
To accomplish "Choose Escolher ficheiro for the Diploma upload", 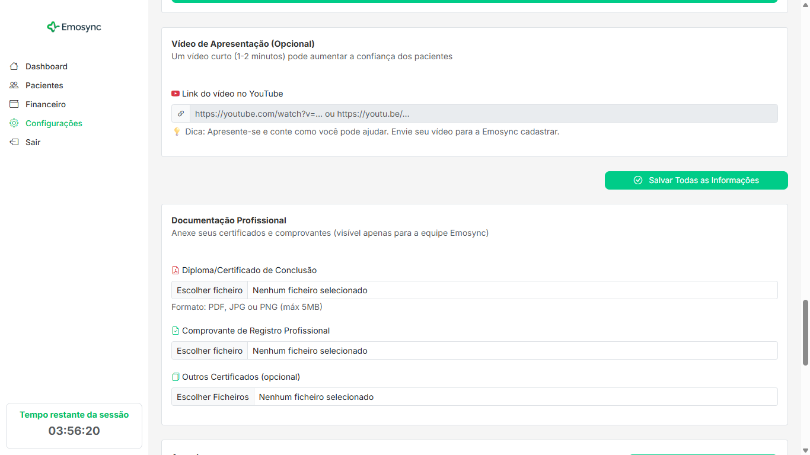I will tap(209, 290).
